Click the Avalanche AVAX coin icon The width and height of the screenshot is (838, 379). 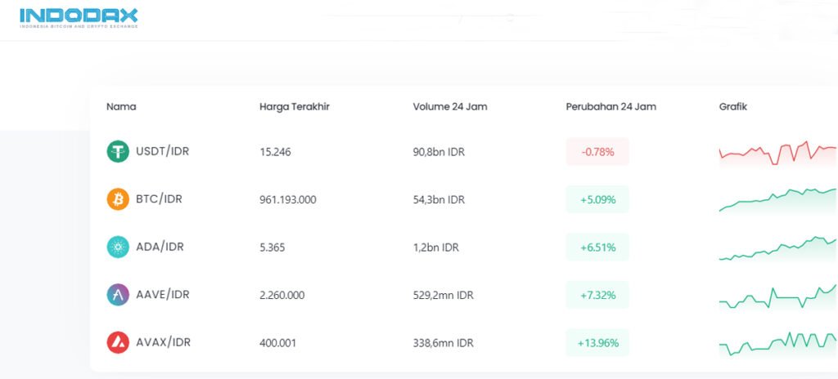point(118,342)
